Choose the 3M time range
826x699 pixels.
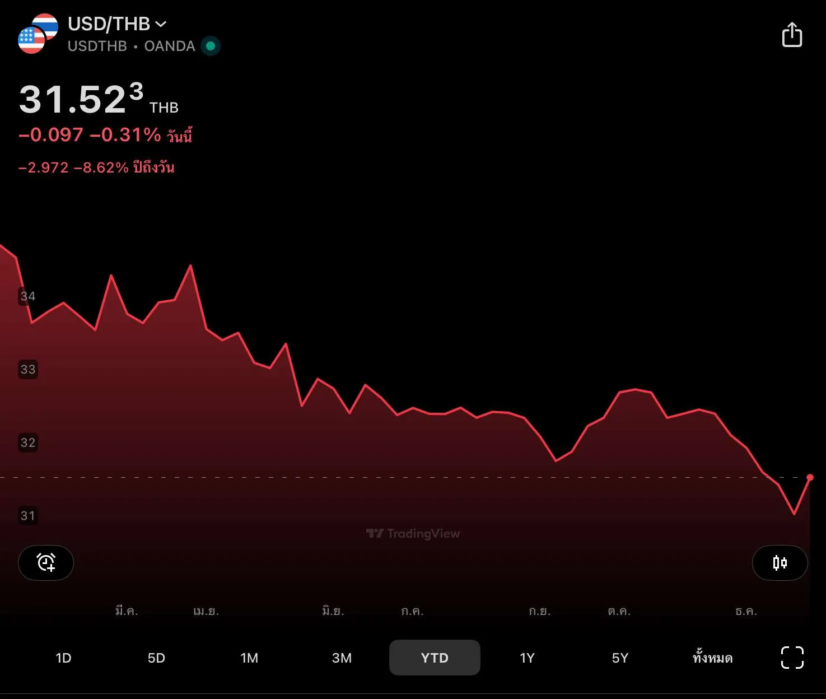click(342, 658)
